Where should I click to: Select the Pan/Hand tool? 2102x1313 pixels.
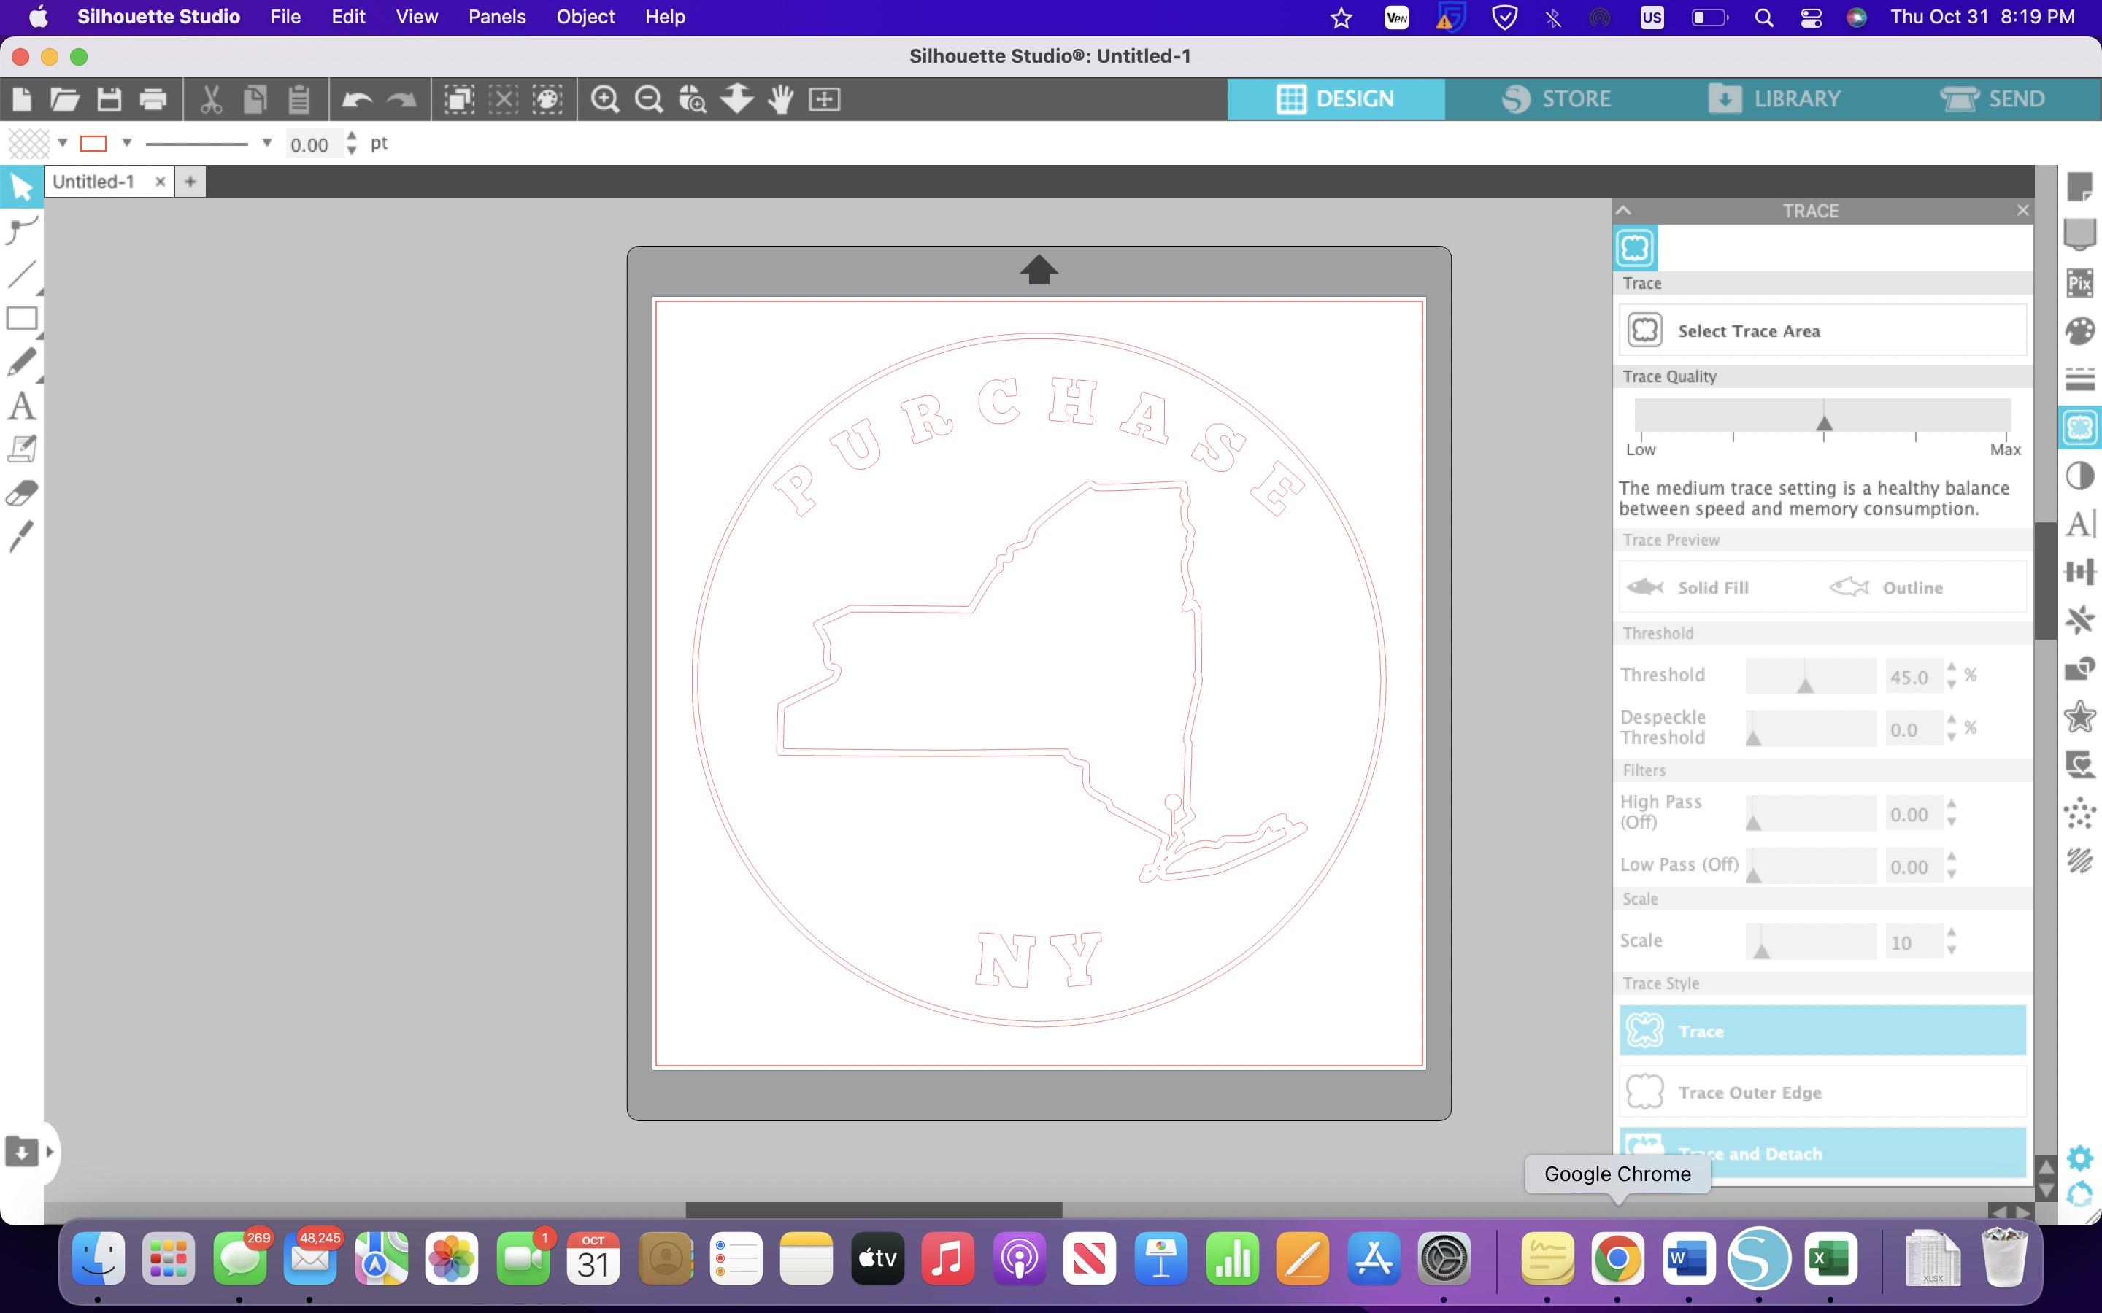[781, 98]
